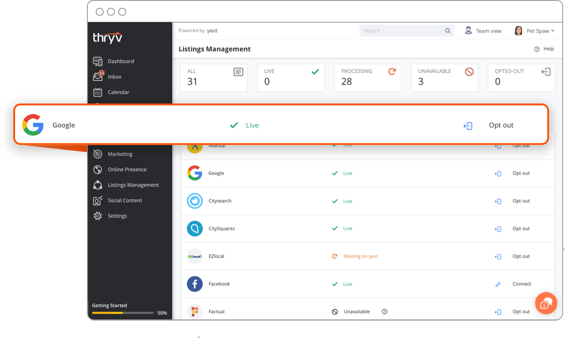Click Opt out for Google listing row

coord(521,173)
